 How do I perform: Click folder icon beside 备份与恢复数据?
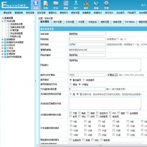pos(5,57)
